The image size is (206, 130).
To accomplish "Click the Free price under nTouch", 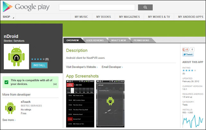I will 23,113.
